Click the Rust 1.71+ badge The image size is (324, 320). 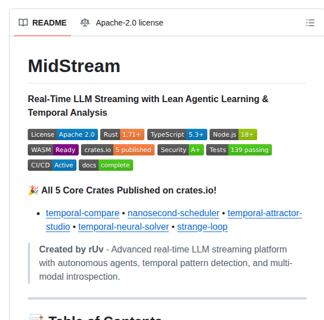[x=122, y=134]
